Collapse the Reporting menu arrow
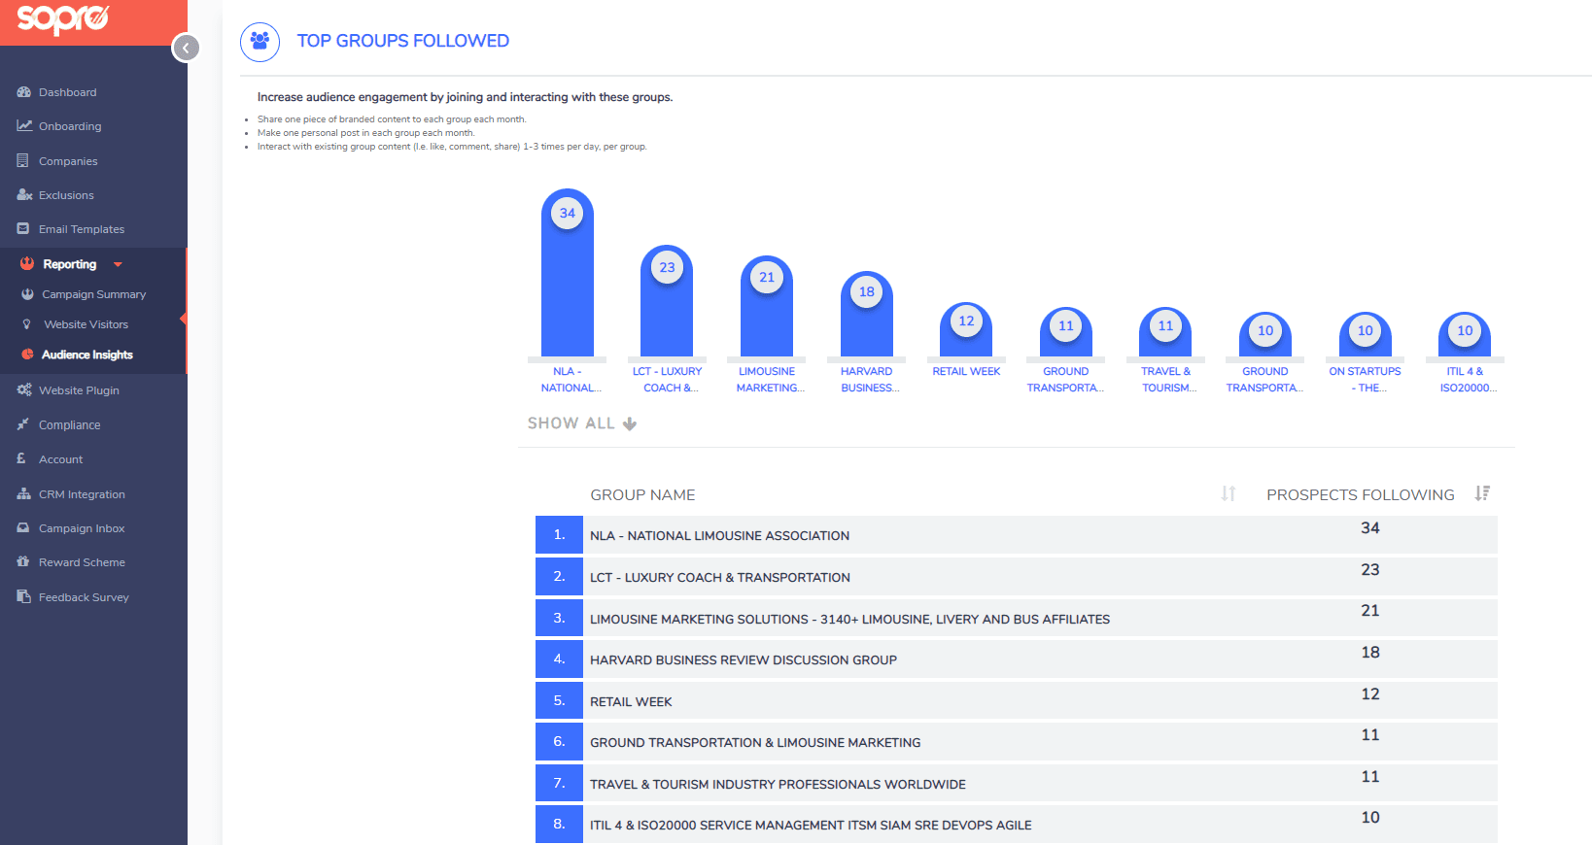This screenshot has height=845, width=1592. [x=118, y=264]
